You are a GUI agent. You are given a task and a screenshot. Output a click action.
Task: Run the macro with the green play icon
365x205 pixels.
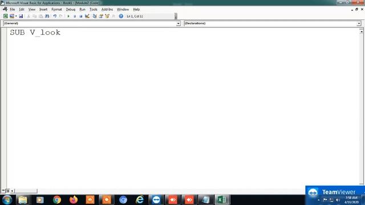(68, 16)
